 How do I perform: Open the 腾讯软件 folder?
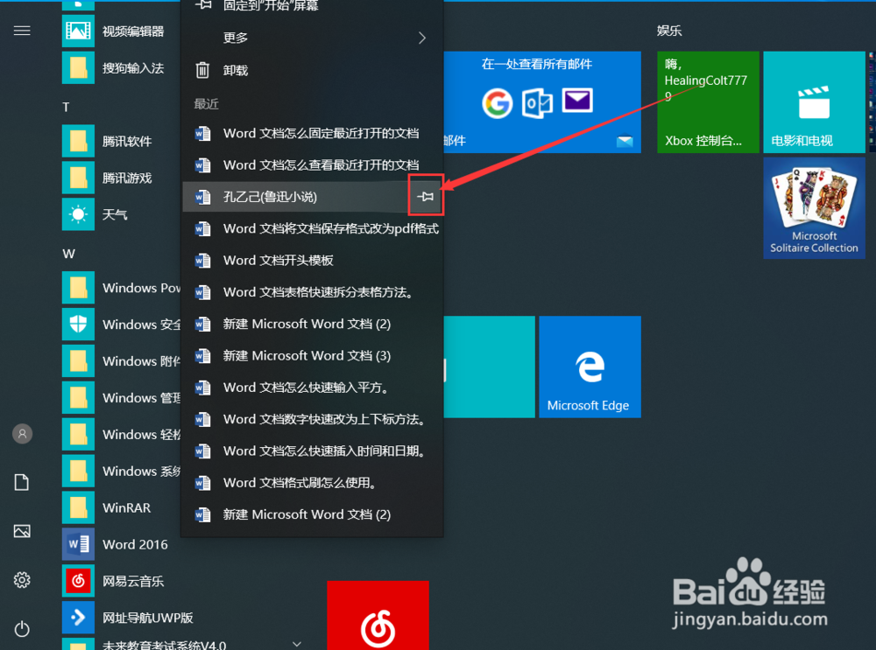point(121,141)
